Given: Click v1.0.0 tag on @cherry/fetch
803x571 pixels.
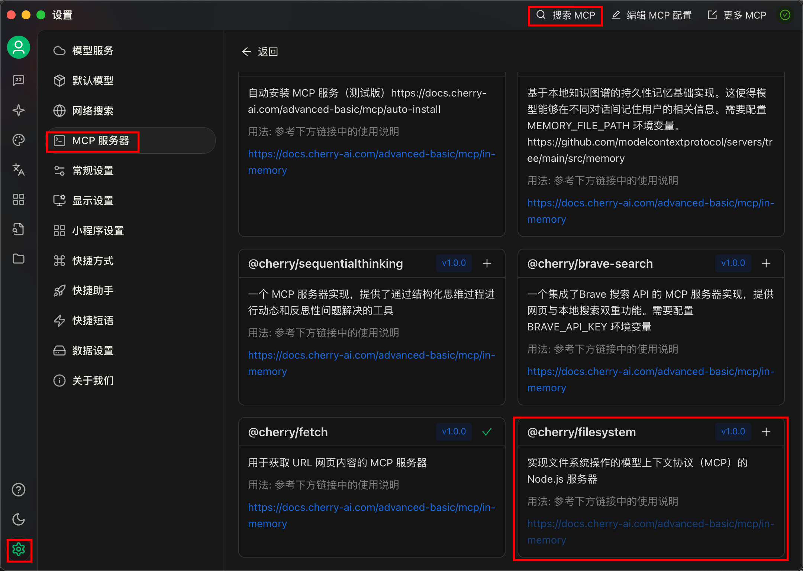Looking at the screenshot, I should [454, 432].
